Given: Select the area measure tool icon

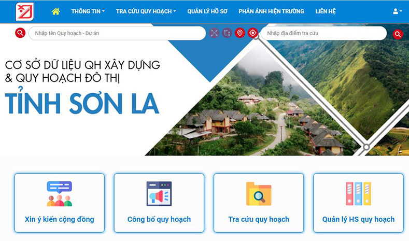Looking at the screenshot, I should pyautogui.click(x=227, y=33).
